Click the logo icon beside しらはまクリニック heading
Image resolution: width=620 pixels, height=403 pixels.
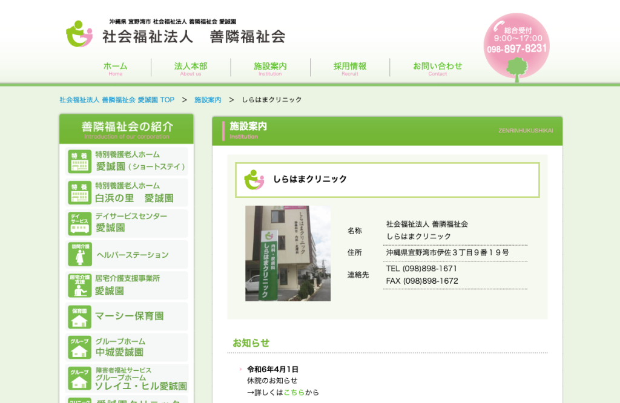point(254,179)
